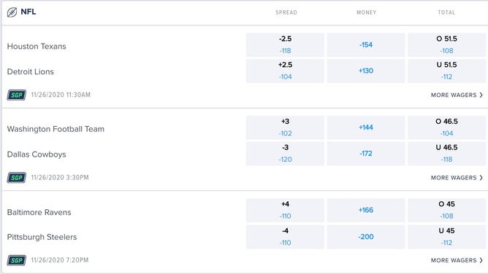The image size is (488, 274).
Task: Pick Over 51.5 total at -108
Action: (x=446, y=44)
